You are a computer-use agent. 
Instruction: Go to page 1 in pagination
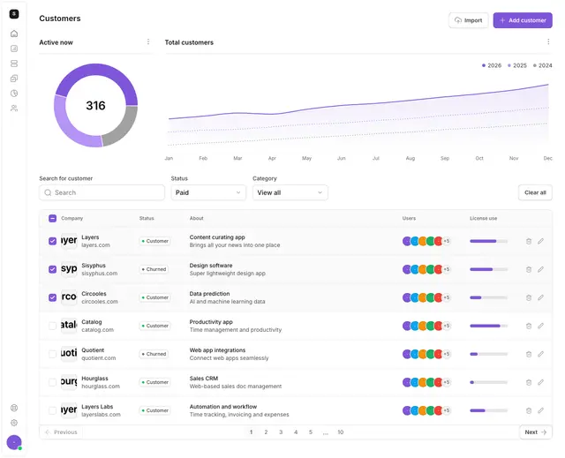click(251, 432)
